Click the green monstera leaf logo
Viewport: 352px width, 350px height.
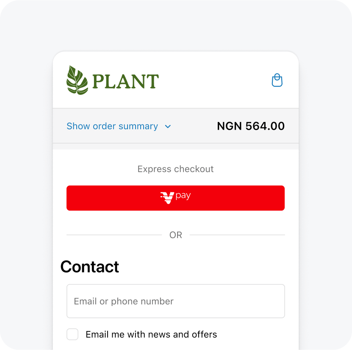77,80
